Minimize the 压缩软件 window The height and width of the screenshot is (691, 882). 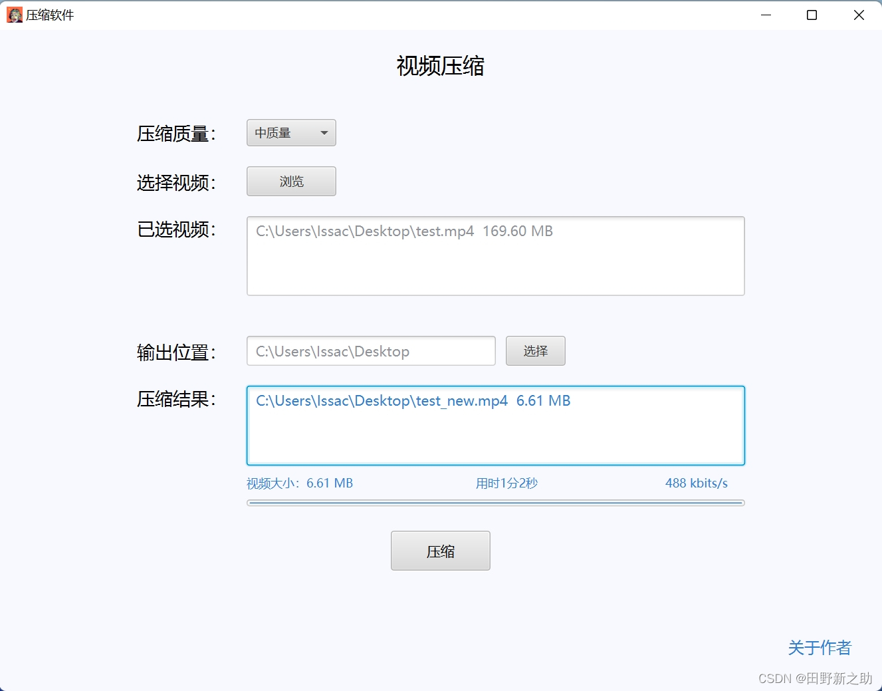766,15
